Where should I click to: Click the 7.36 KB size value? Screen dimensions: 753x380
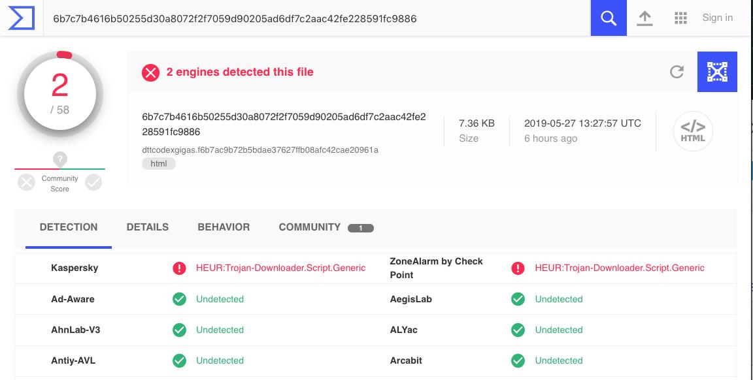(477, 123)
